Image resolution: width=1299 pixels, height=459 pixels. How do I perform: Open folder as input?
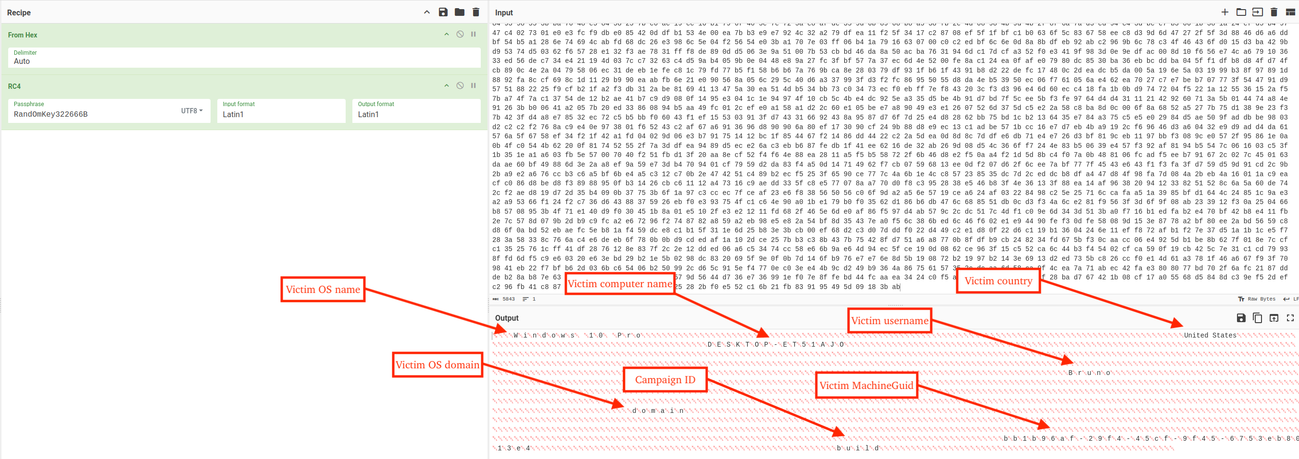[x=1241, y=12]
